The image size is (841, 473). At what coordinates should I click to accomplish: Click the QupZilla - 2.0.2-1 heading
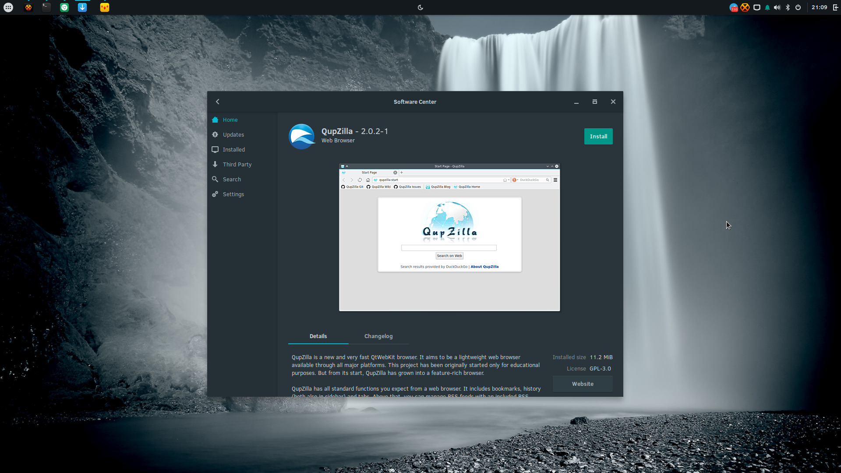(x=355, y=131)
